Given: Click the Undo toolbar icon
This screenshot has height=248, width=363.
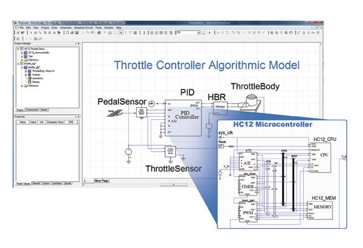Looking at the screenshot, I should [x=110, y=33].
